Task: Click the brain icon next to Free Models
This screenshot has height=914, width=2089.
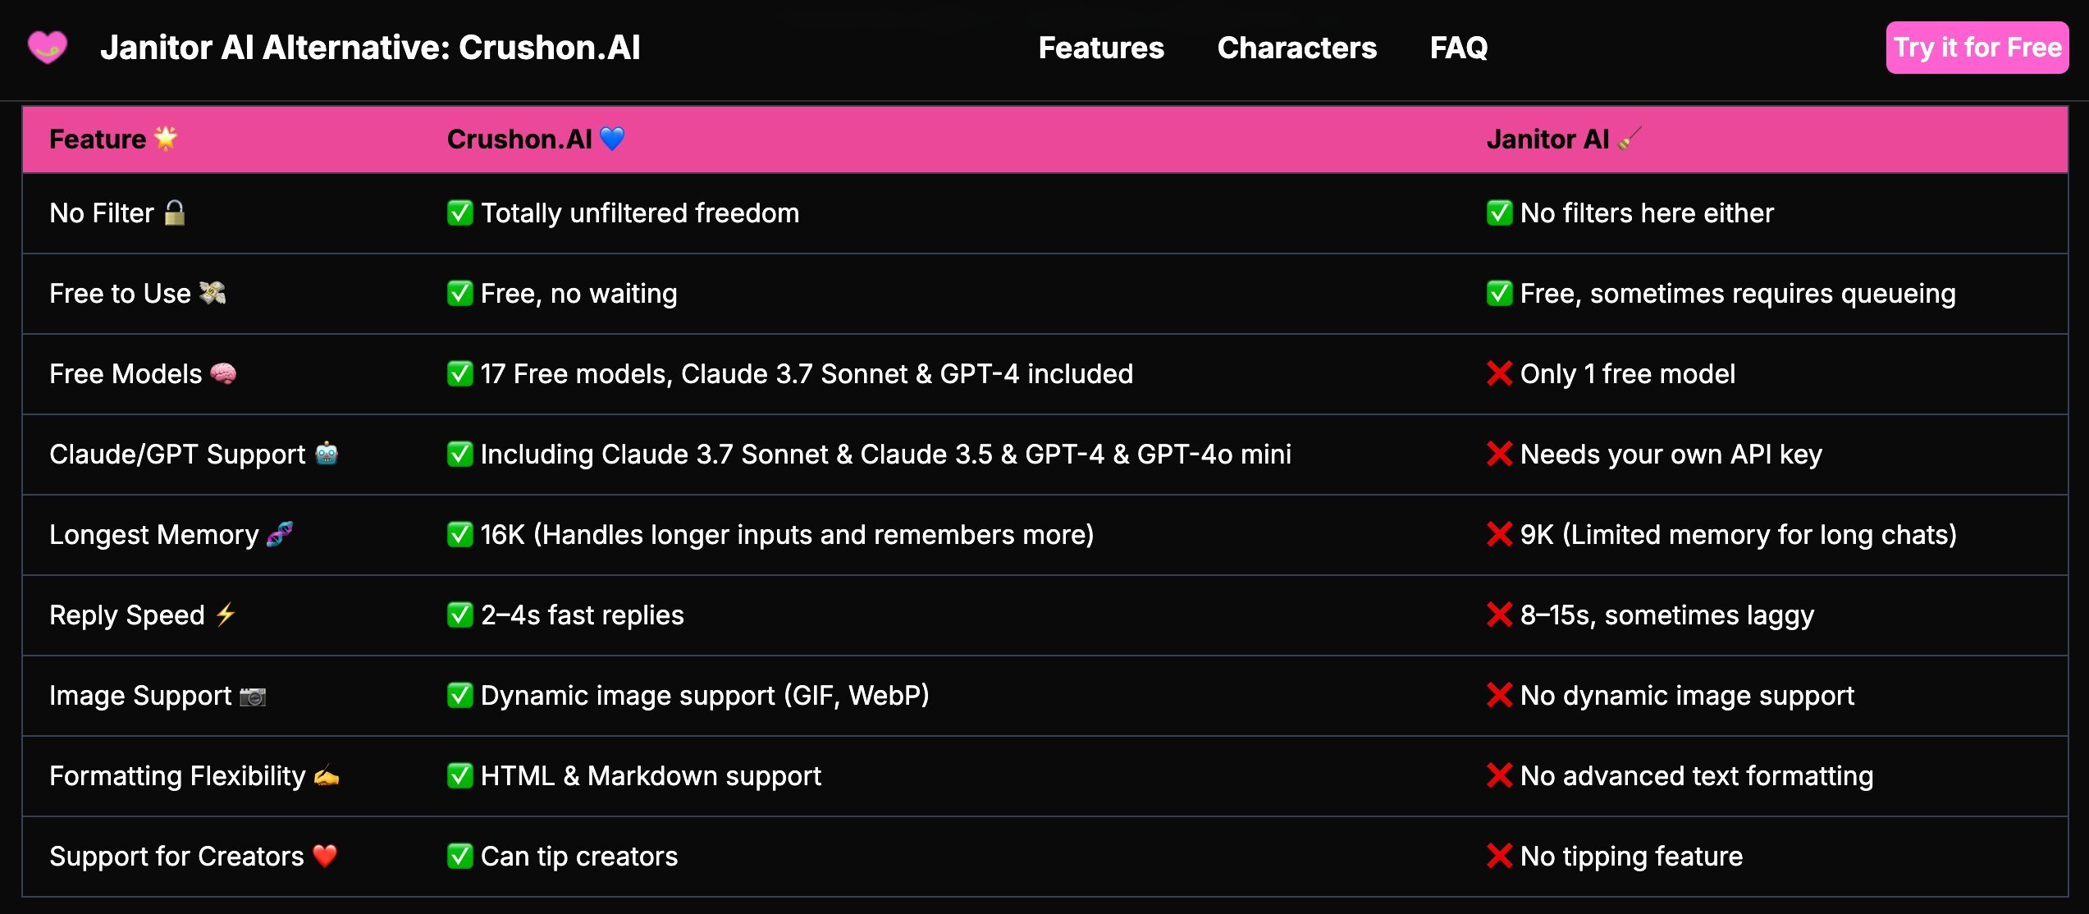Action: pyautogui.click(x=223, y=374)
